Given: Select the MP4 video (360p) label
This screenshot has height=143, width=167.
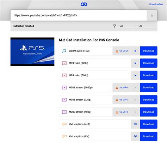Looking at the screenshot, I should point(79,75).
